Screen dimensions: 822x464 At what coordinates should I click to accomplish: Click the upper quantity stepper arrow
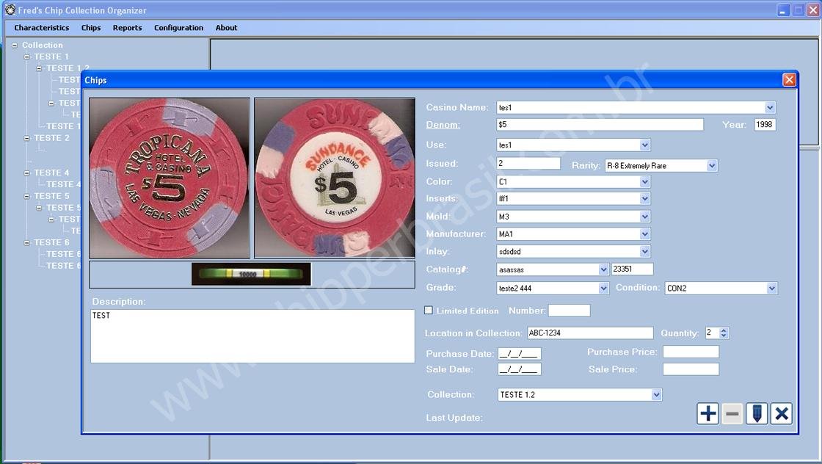724,330
